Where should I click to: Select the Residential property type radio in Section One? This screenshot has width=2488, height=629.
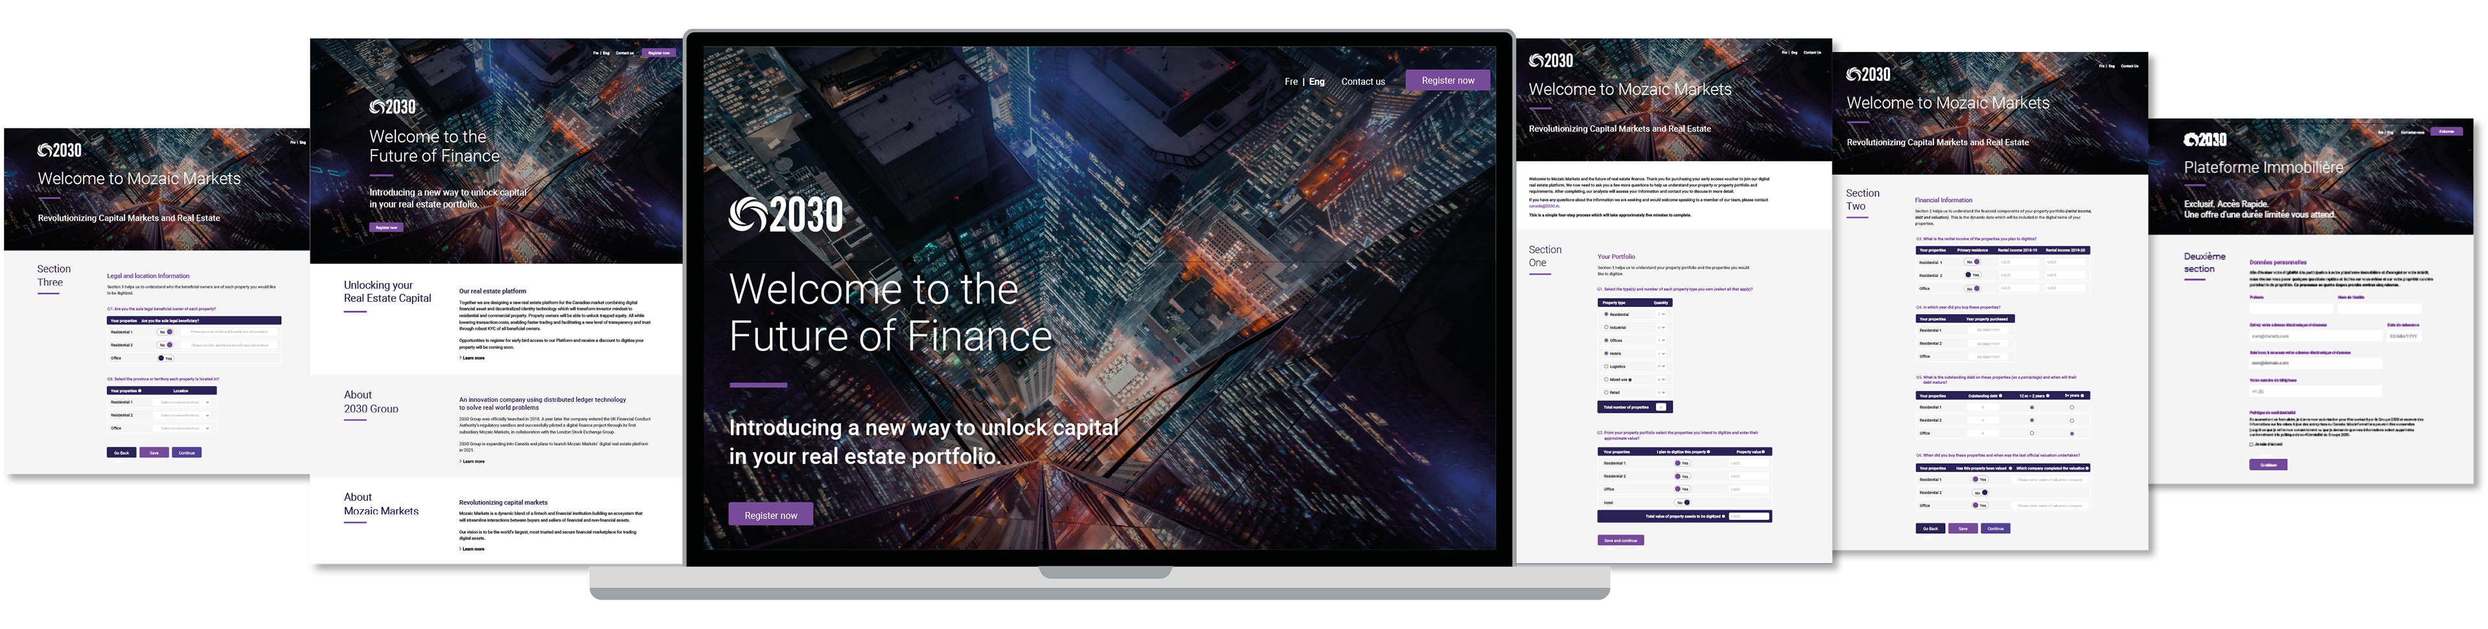(x=1606, y=315)
